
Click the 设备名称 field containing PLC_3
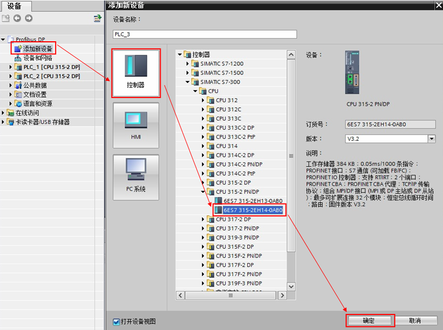click(205, 34)
